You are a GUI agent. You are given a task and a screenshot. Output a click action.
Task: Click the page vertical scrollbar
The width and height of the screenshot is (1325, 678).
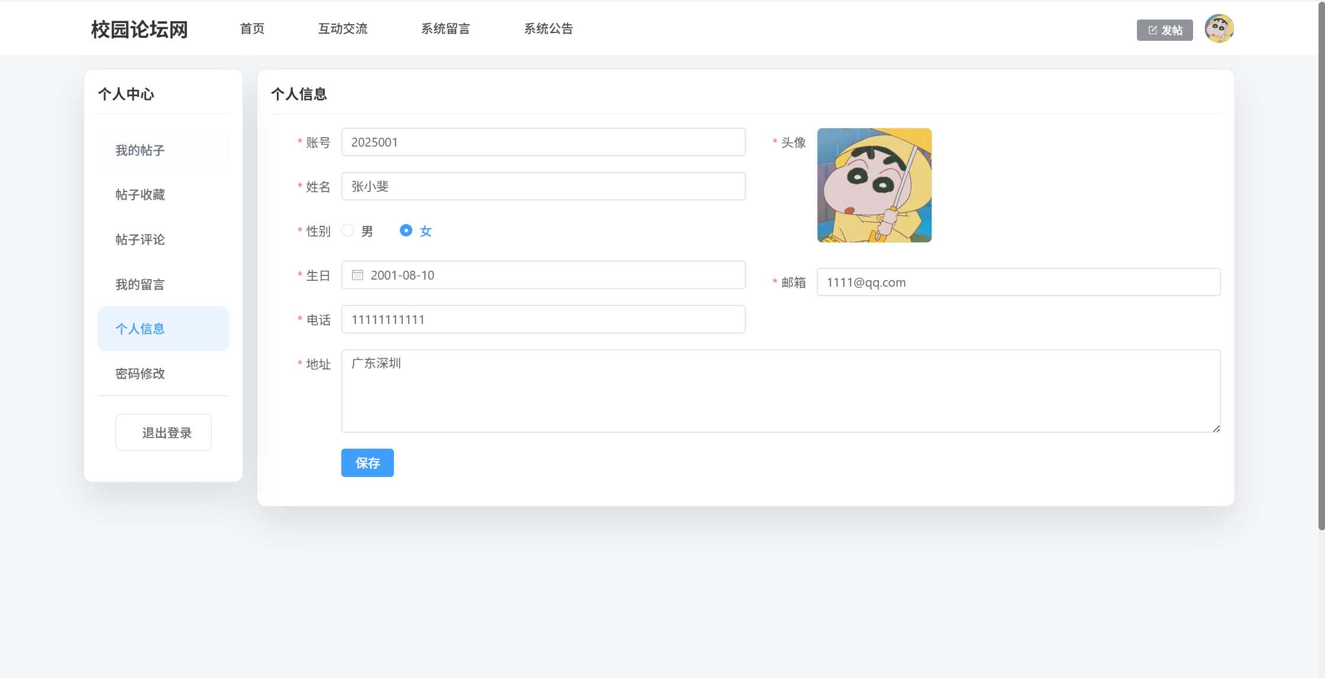tap(1321, 266)
